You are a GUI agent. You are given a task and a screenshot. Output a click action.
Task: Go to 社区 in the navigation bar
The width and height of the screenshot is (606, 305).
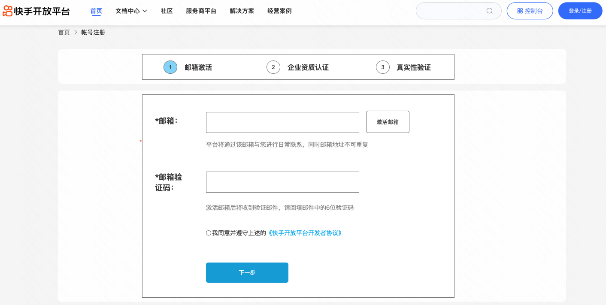pos(167,11)
